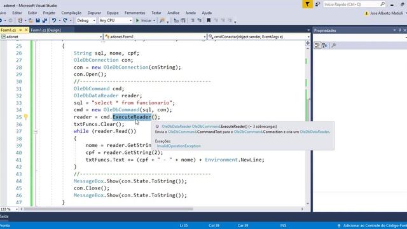Click Jose Alberto Matioli account name
This screenshot has height=229, width=407.
coord(387,13)
